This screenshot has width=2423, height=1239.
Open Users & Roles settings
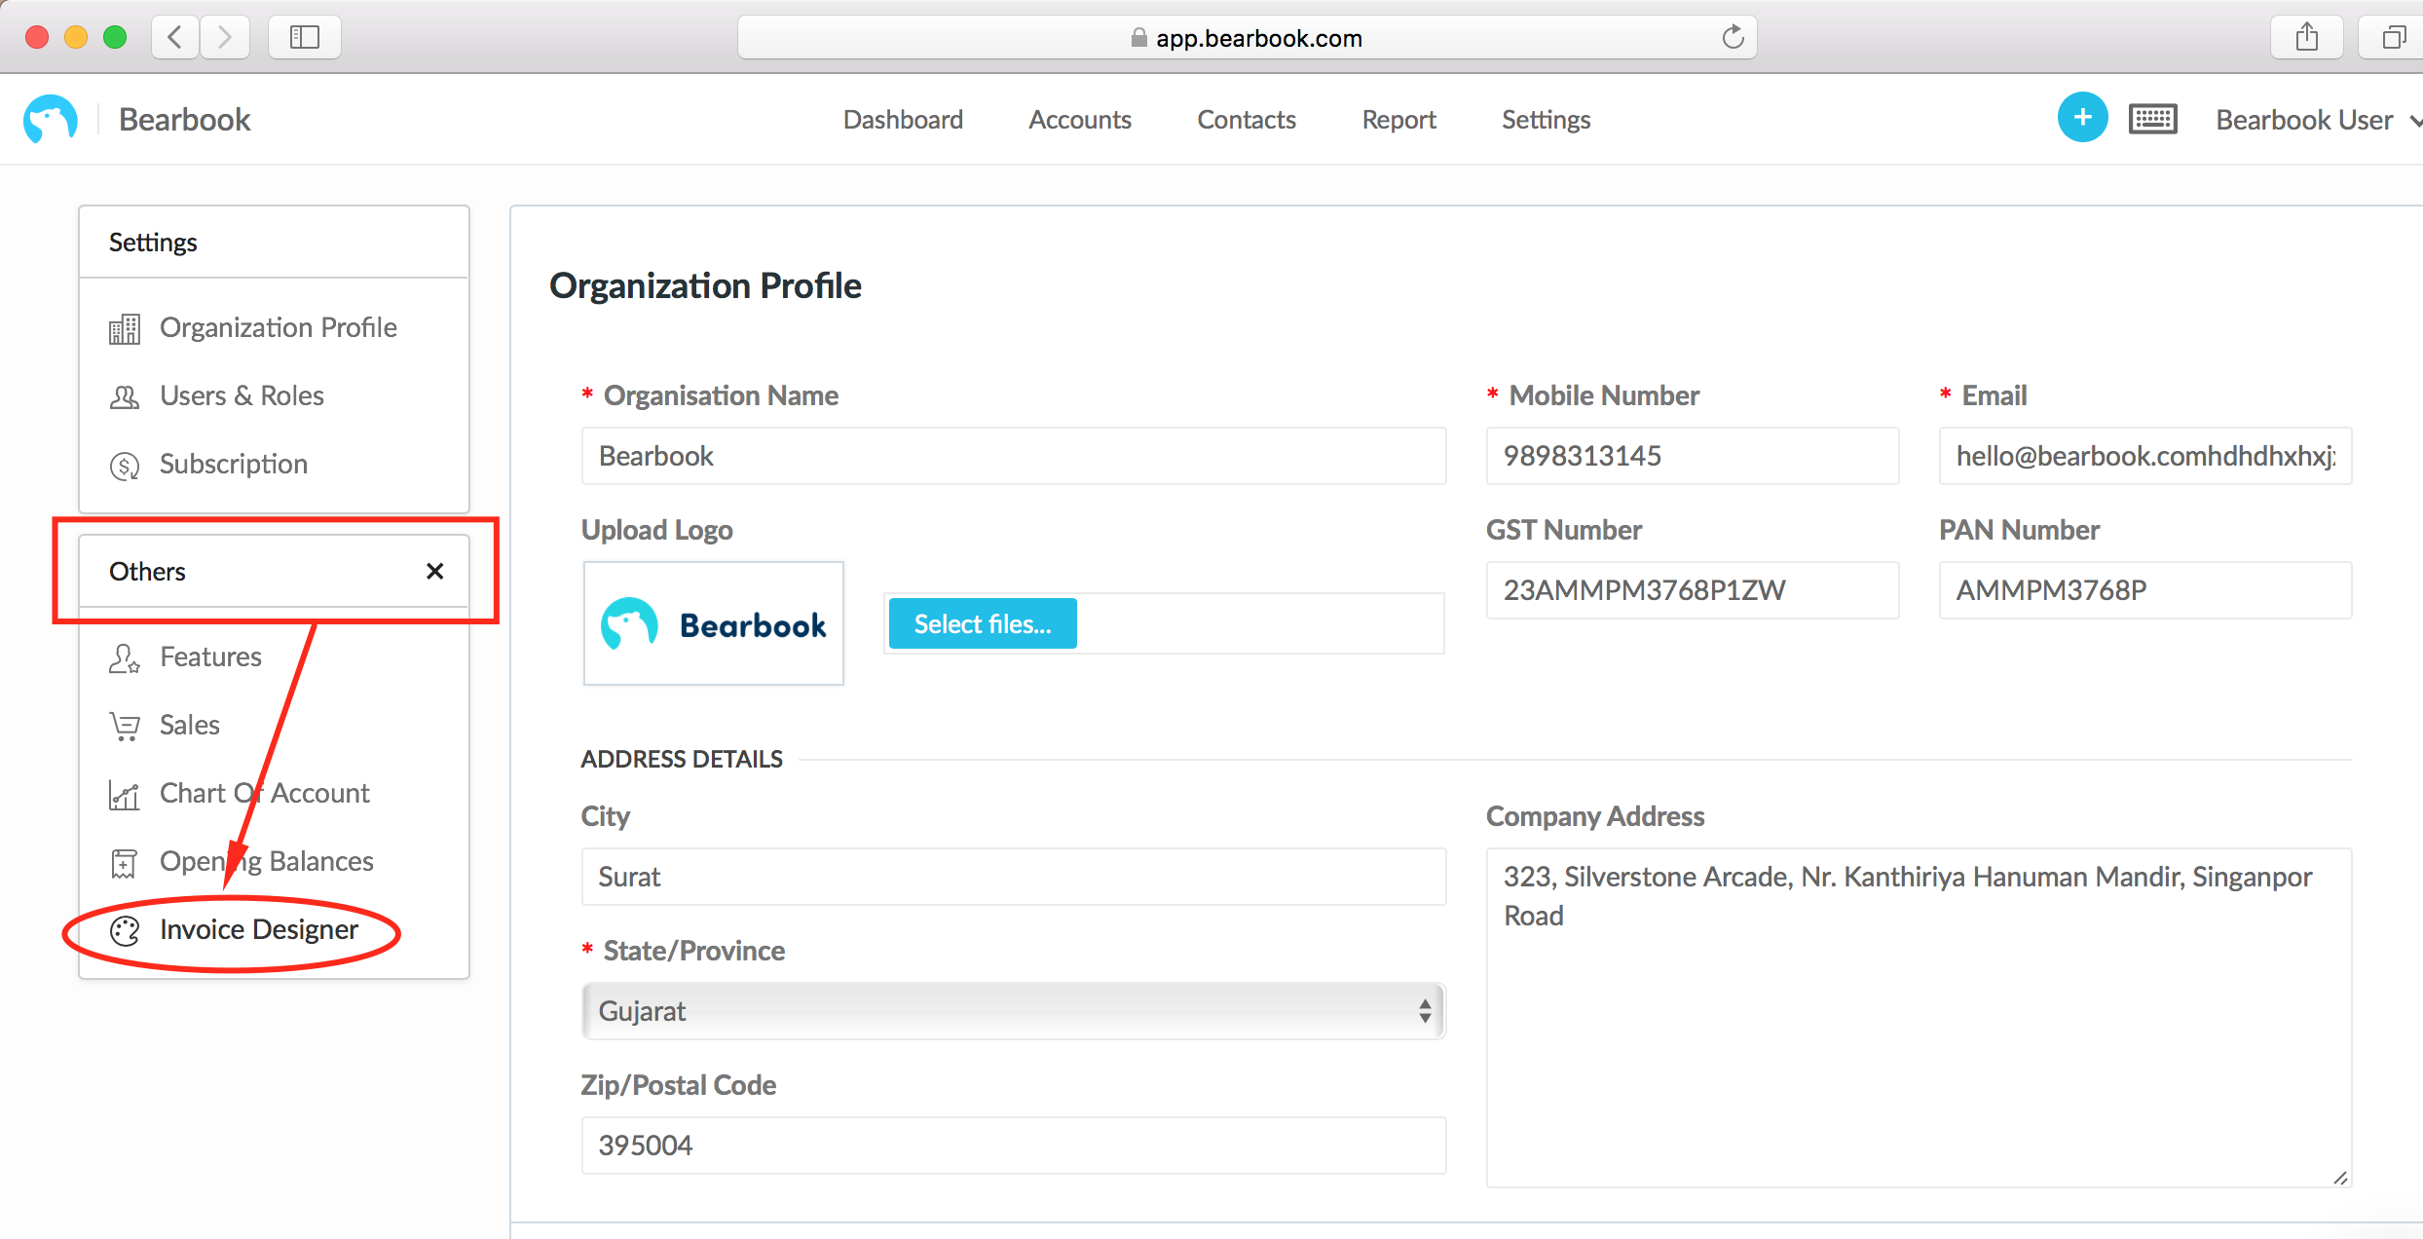tap(242, 395)
